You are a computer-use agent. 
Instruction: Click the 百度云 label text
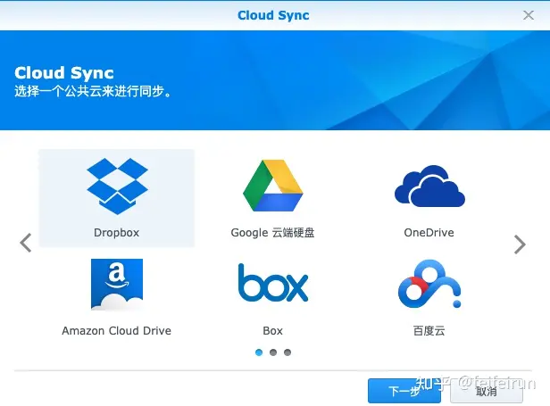(x=429, y=331)
